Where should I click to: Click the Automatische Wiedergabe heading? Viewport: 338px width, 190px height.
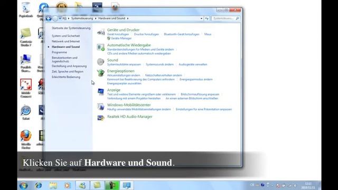[x=129, y=45]
